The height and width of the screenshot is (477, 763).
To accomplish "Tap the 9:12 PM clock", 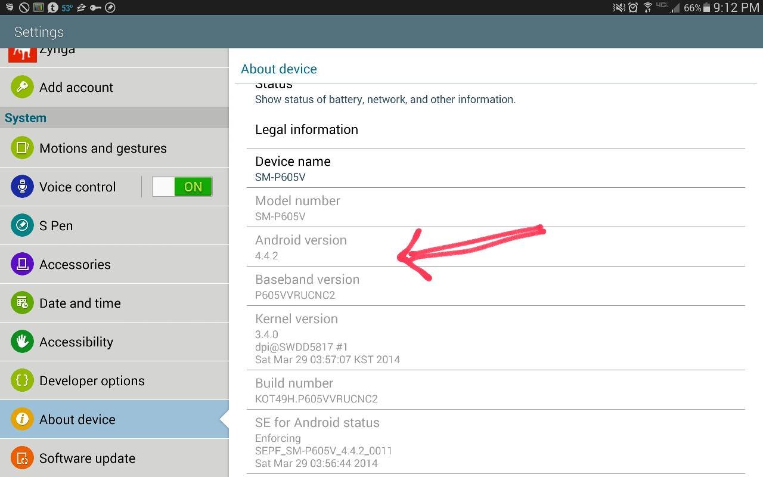I will (736, 8).
